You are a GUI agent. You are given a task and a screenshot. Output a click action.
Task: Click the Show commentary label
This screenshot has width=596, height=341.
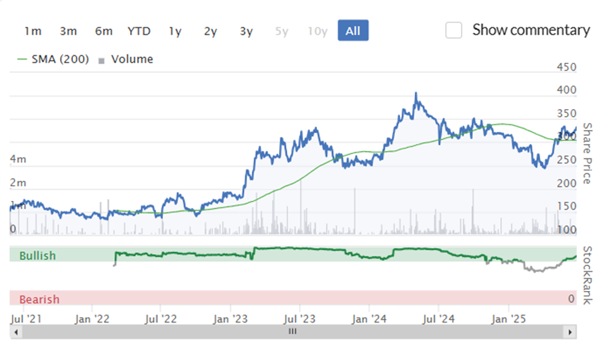pos(531,30)
